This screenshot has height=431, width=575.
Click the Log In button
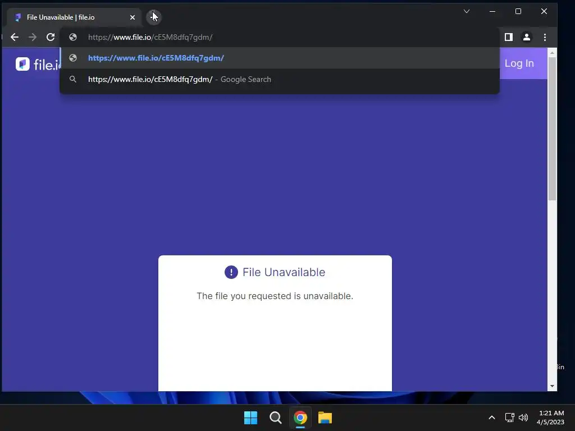tap(519, 63)
